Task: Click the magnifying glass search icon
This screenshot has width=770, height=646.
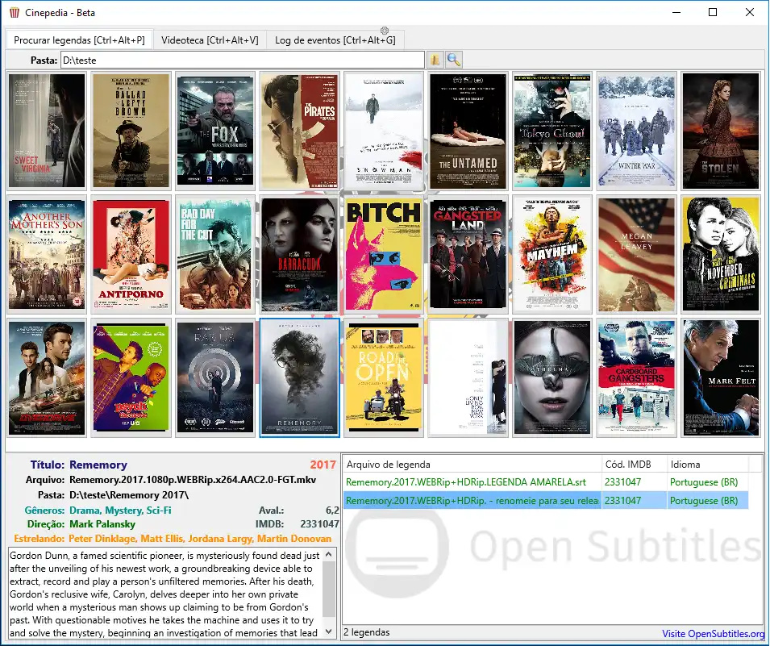Action: pyautogui.click(x=454, y=60)
